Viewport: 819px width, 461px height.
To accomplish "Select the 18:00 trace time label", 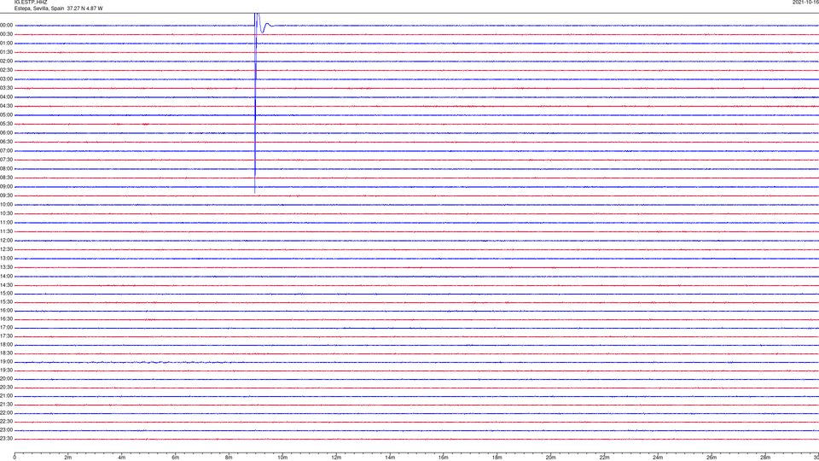I will point(6,345).
